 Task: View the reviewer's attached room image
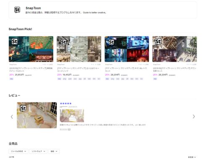[x=72, y=115]
